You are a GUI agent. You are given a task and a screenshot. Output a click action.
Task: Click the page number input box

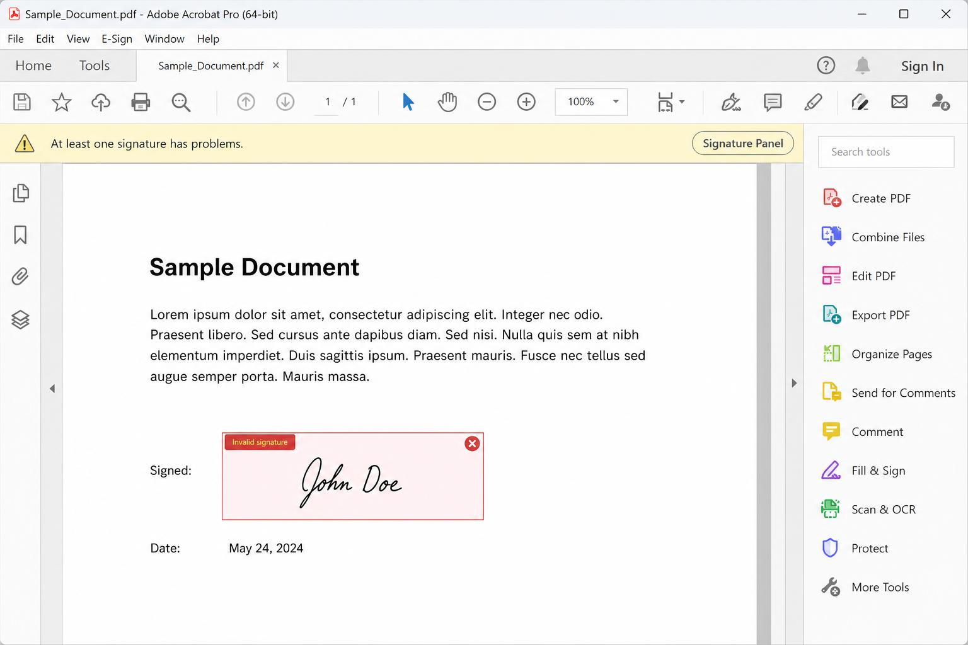coord(327,101)
